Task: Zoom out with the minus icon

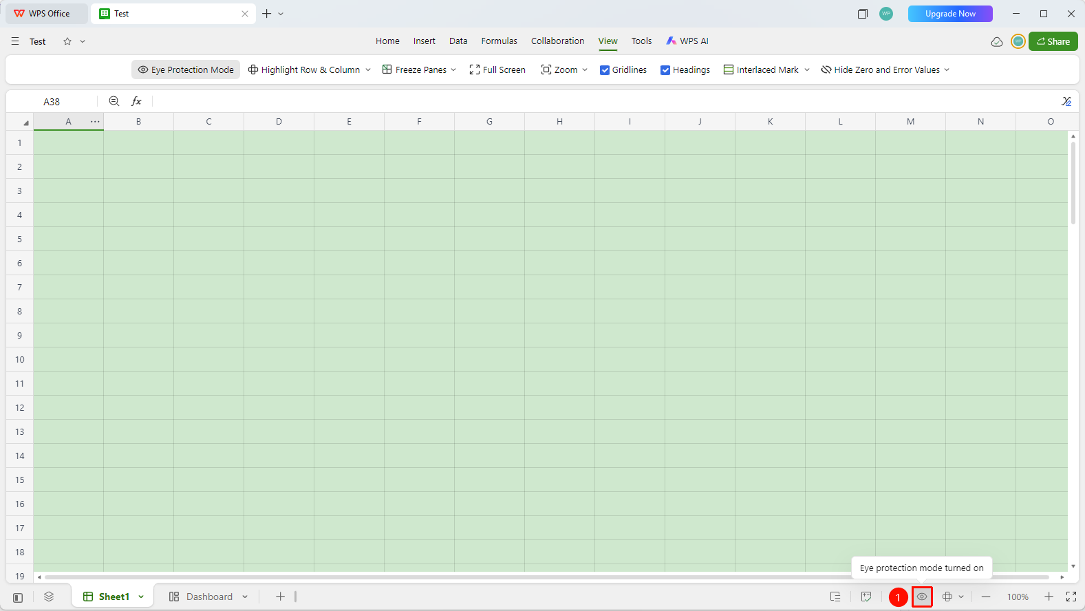Action: [x=986, y=597]
